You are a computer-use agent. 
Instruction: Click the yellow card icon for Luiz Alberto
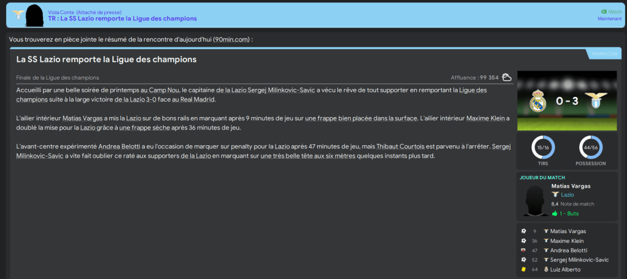click(523, 269)
